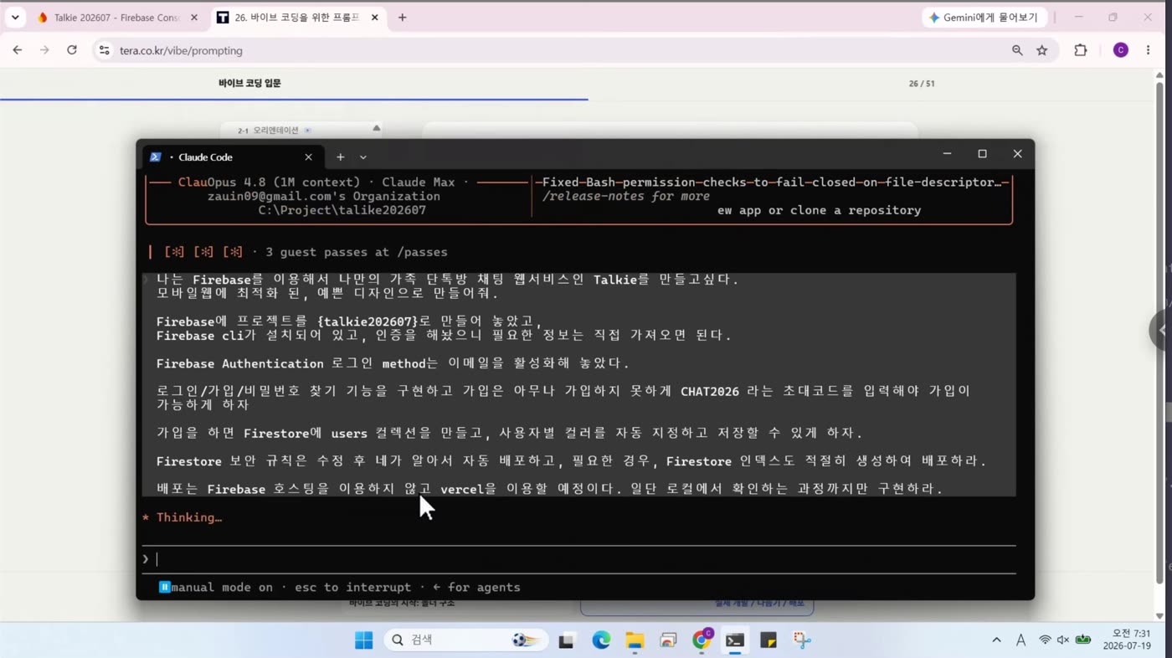Open the Chrome extensions puzzle icon

pos(1081,50)
